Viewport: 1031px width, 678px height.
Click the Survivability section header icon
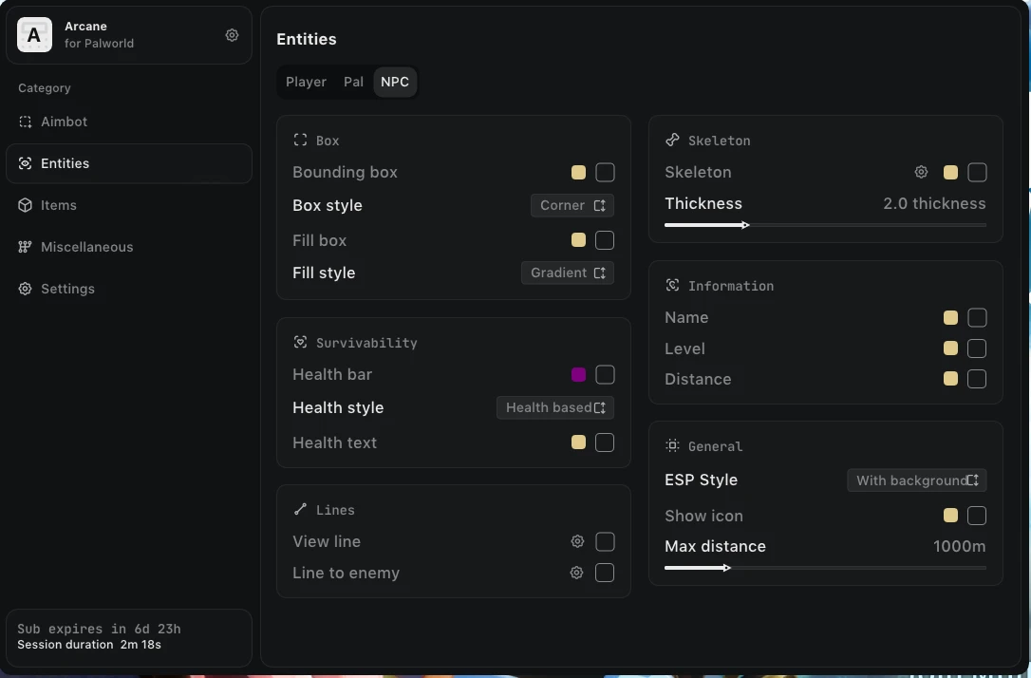pyautogui.click(x=301, y=342)
